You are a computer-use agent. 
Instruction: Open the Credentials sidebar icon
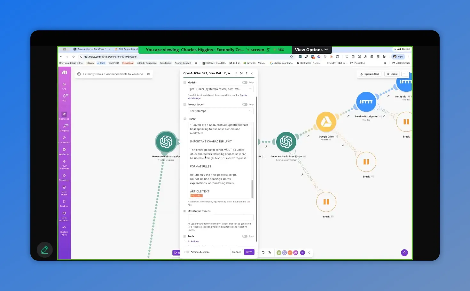[64, 139]
